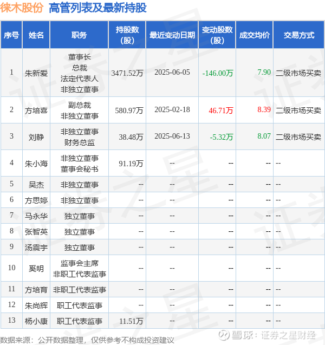Click the 最近变动日期 column header
Viewport: 325px width, 345px height.
click(172, 35)
